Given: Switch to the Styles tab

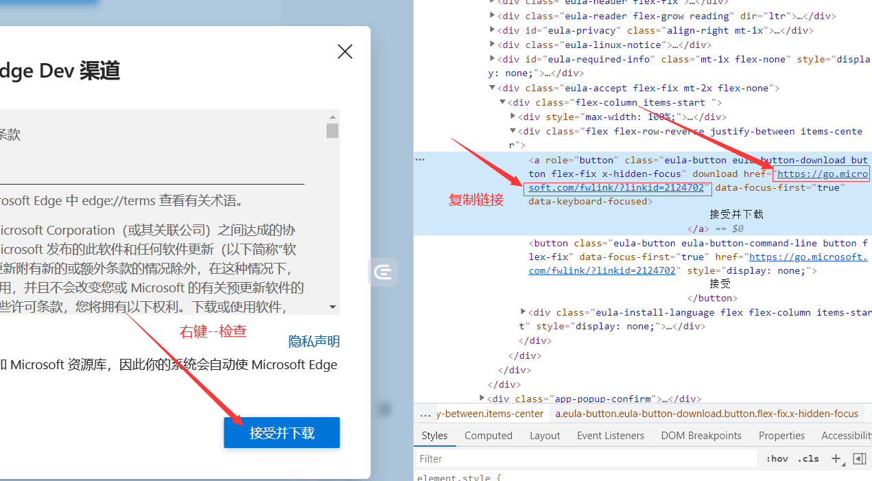Looking at the screenshot, I should [x=434, y=436].
